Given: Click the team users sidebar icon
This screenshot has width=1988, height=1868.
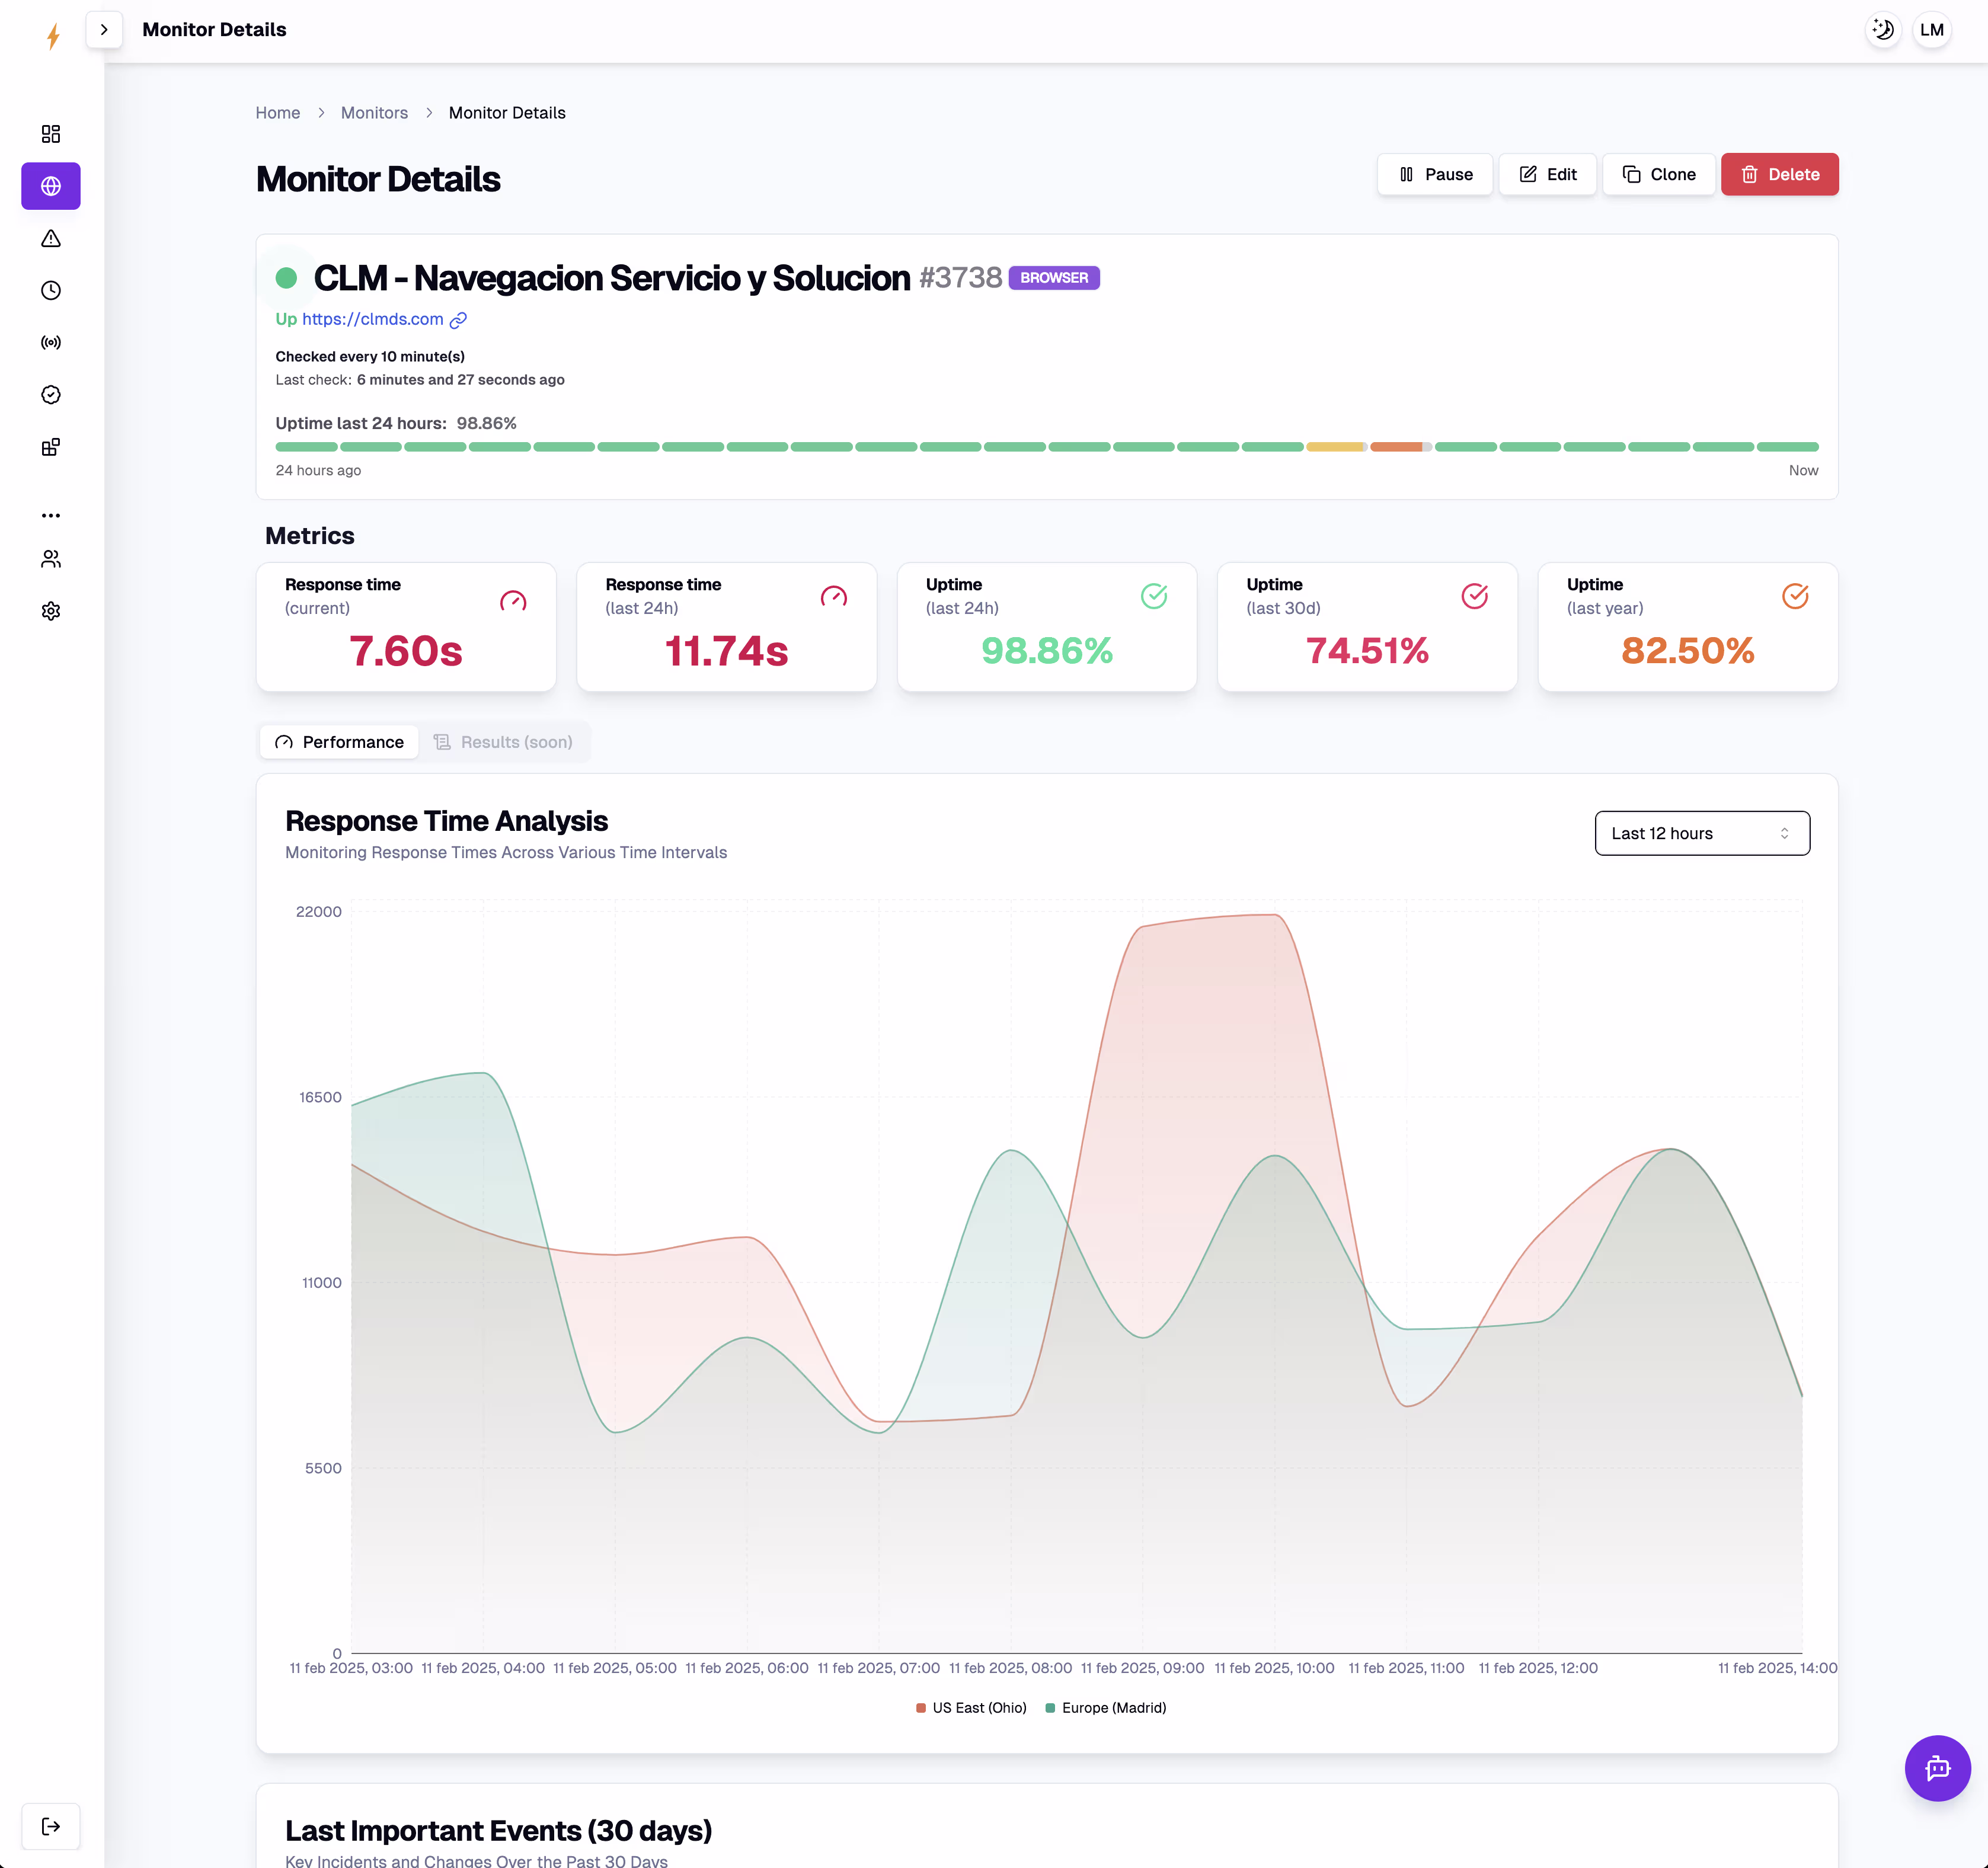Looking at the screenshot, I should tap(51, 559).
